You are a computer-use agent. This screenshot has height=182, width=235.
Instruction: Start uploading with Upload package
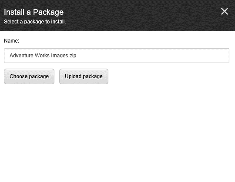click(84, 76)
